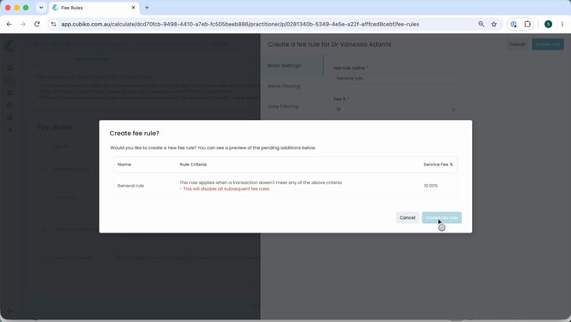Click the Fee rule name input
Viewport: 571px width, 322px height.
tap(395, 78)
